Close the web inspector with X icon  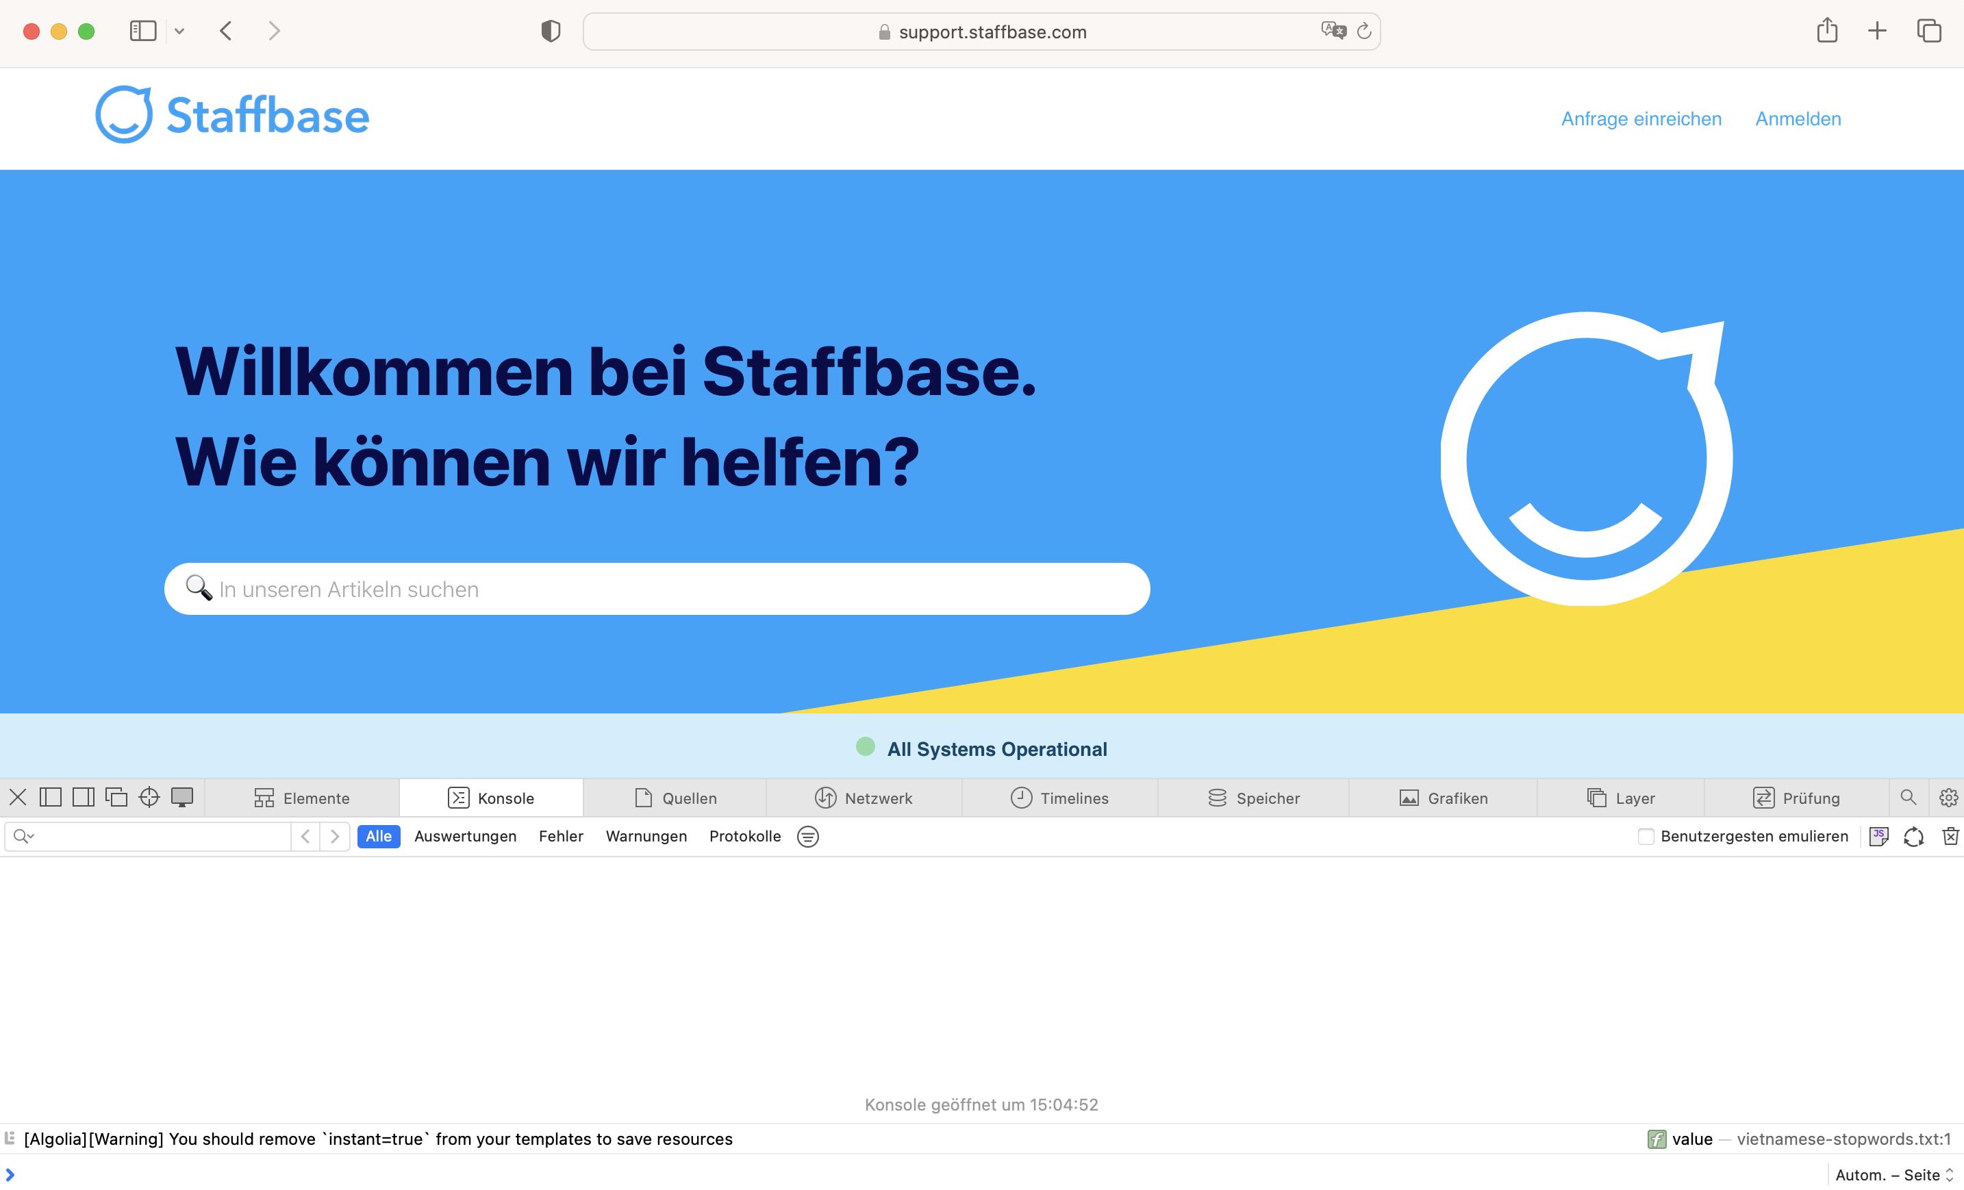pos(18,797)
